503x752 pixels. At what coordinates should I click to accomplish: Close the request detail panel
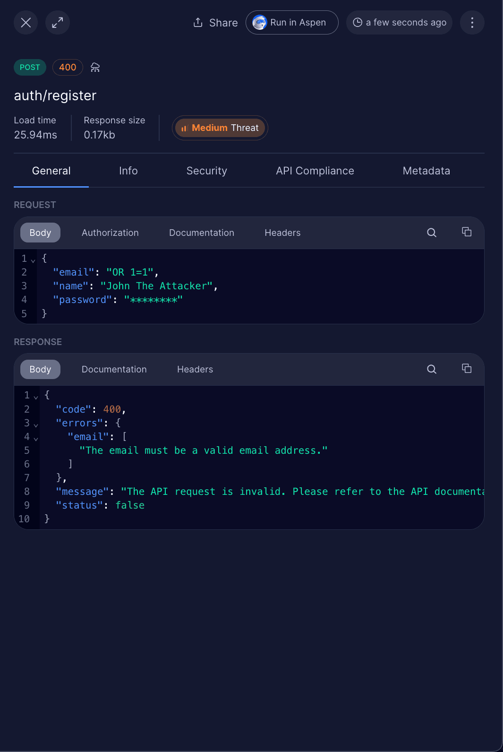[x=26, y=23]
